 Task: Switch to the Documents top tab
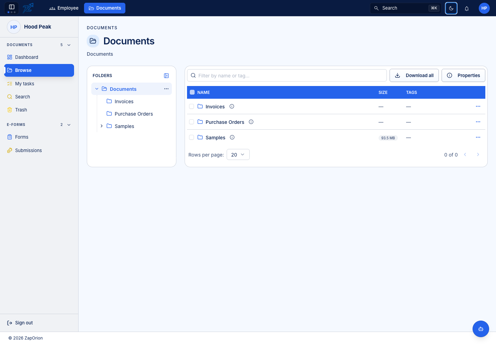tap(105, 8)
